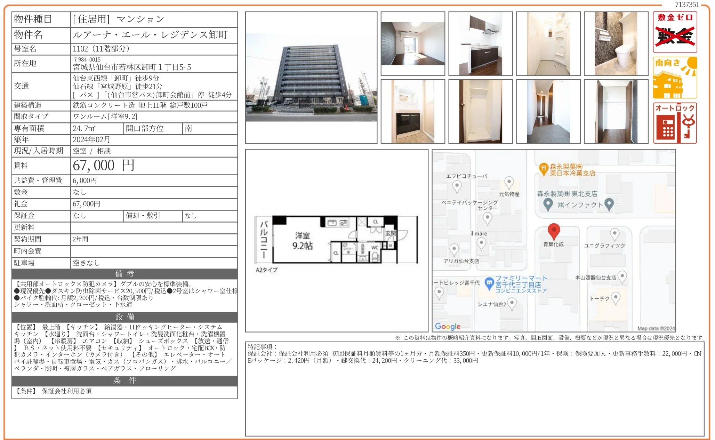Click the 条件 section header
Viewport: 715px width, 440px height.
point(124,381)
